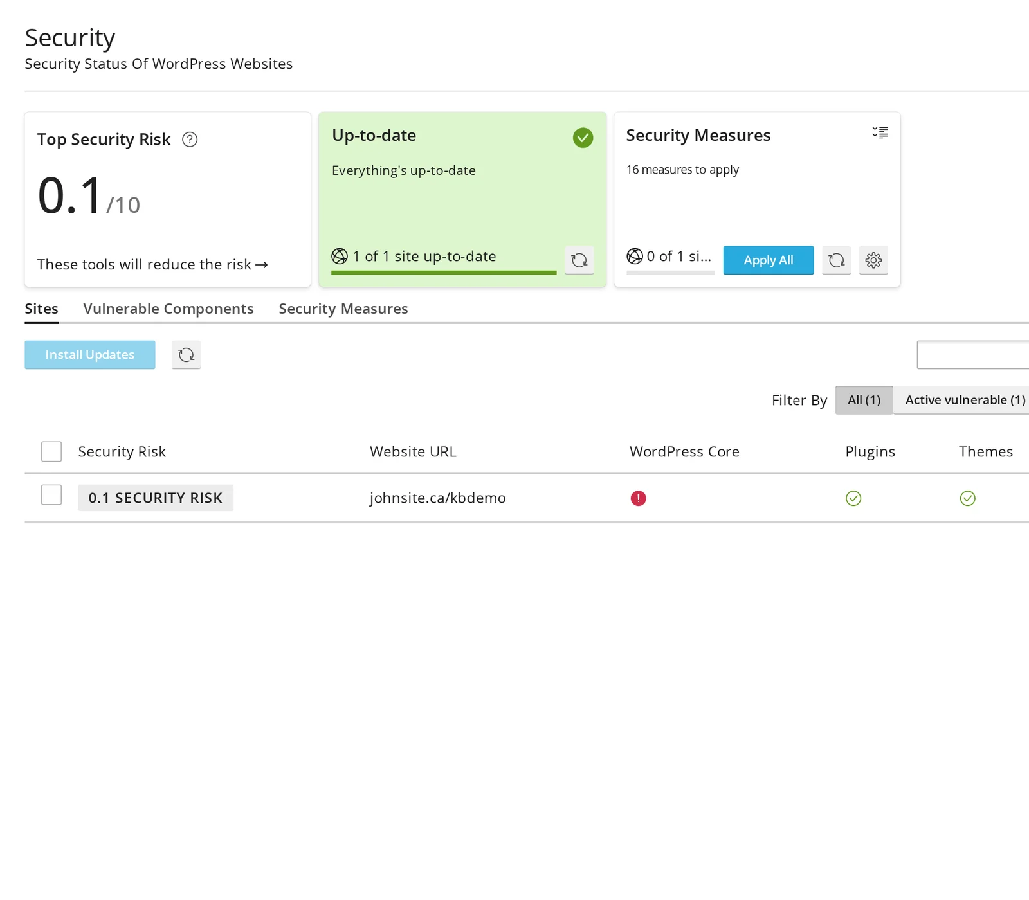Click WordPress icon beside '0 of 1 si...'

coord(635,256)
